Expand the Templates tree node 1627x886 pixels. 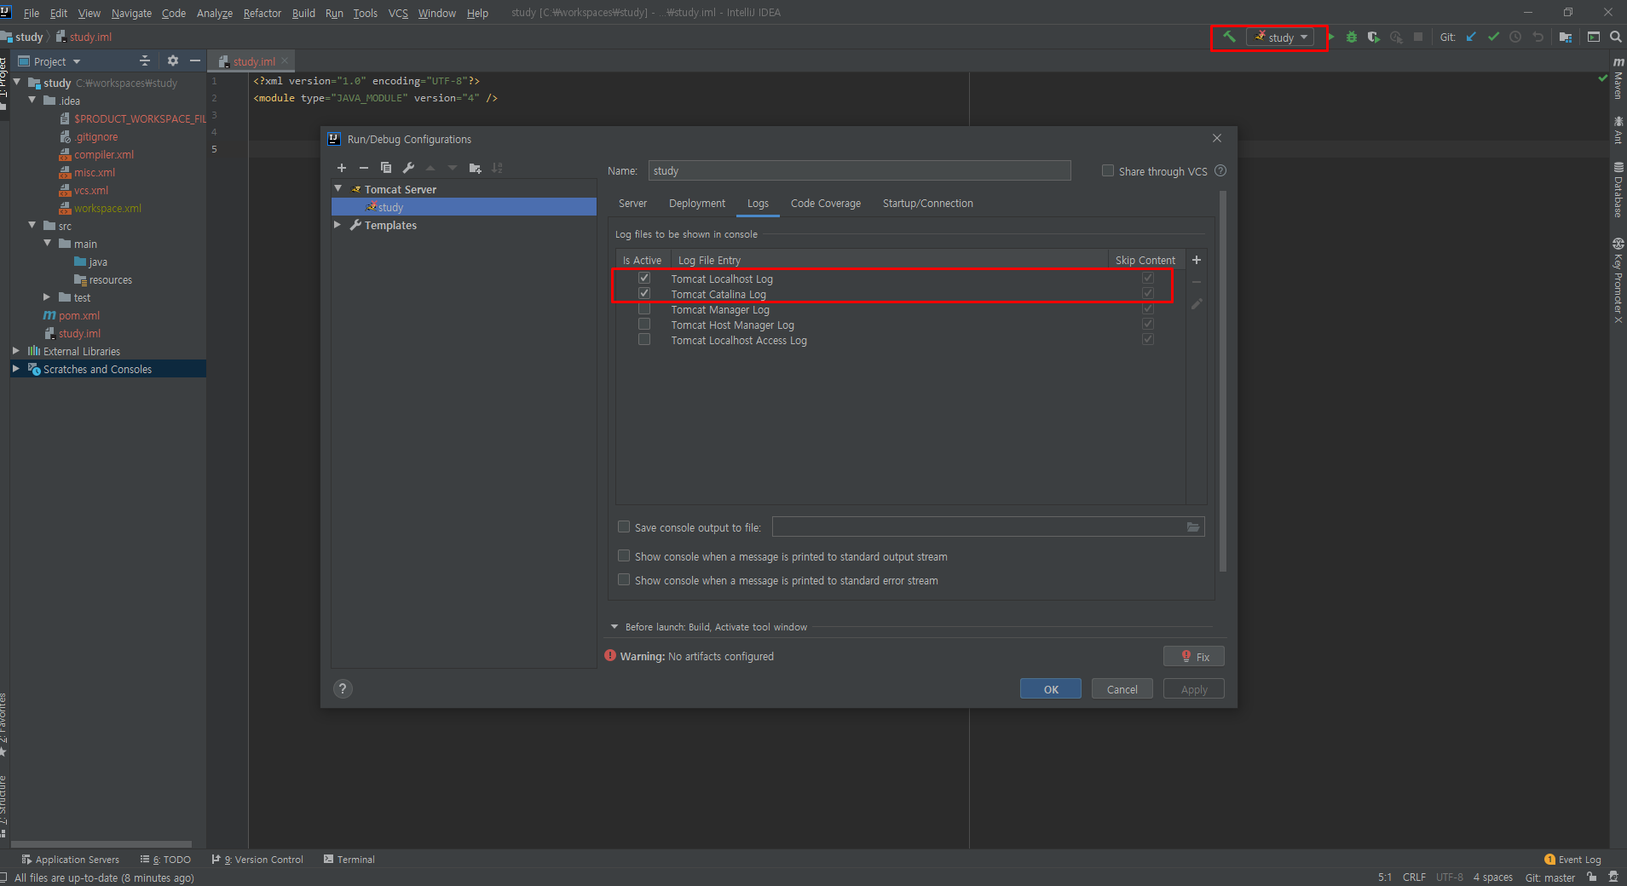[x=338, y=225]
